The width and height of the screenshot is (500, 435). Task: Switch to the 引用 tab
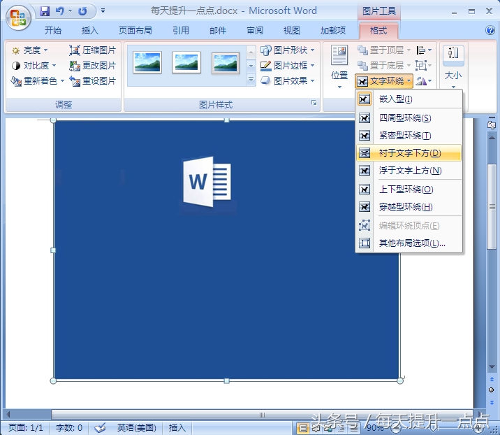(181, 30)
